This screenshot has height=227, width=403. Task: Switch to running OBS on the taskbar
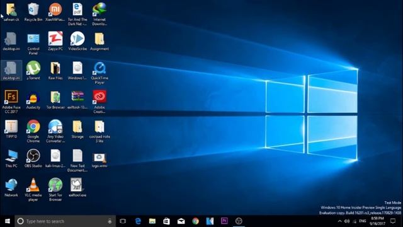point(239,221)
